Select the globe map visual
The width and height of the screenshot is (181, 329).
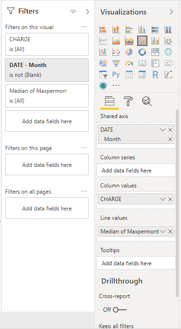click(x=168, y=52)
